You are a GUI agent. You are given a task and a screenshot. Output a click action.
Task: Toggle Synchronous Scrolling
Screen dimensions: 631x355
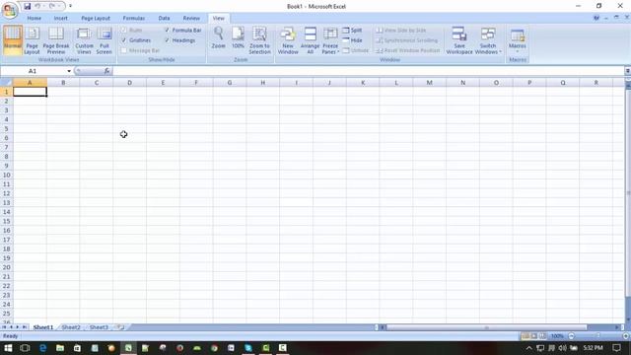[x=407, y=40]
